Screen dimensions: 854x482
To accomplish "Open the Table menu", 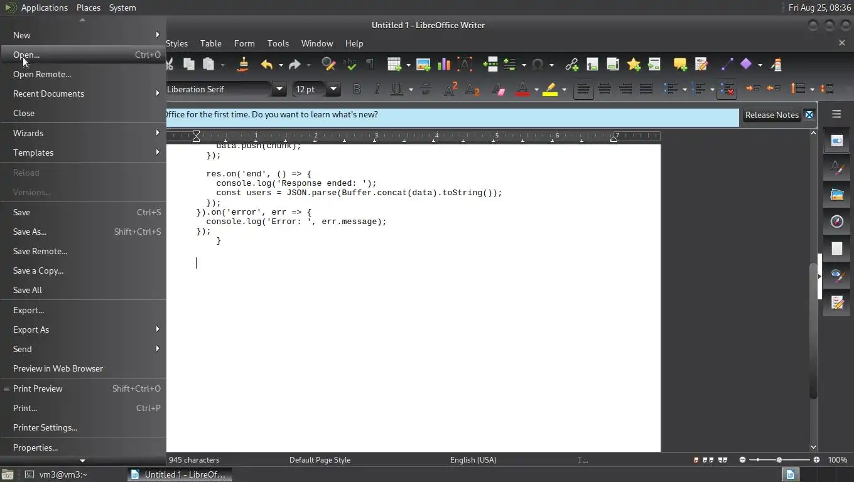I will (x=211, y=43).
